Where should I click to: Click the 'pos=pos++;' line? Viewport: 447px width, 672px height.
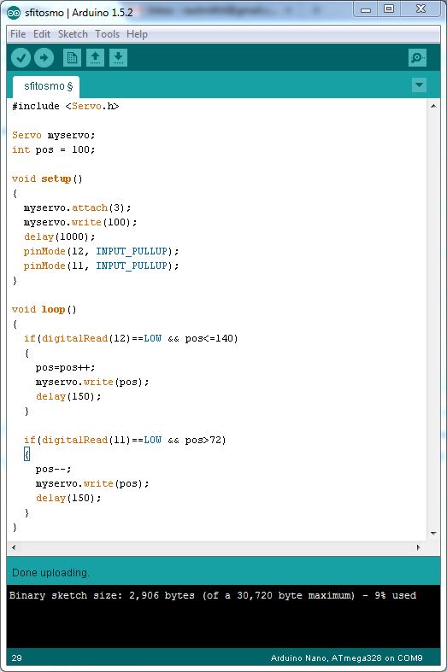[x=65, y=368]
